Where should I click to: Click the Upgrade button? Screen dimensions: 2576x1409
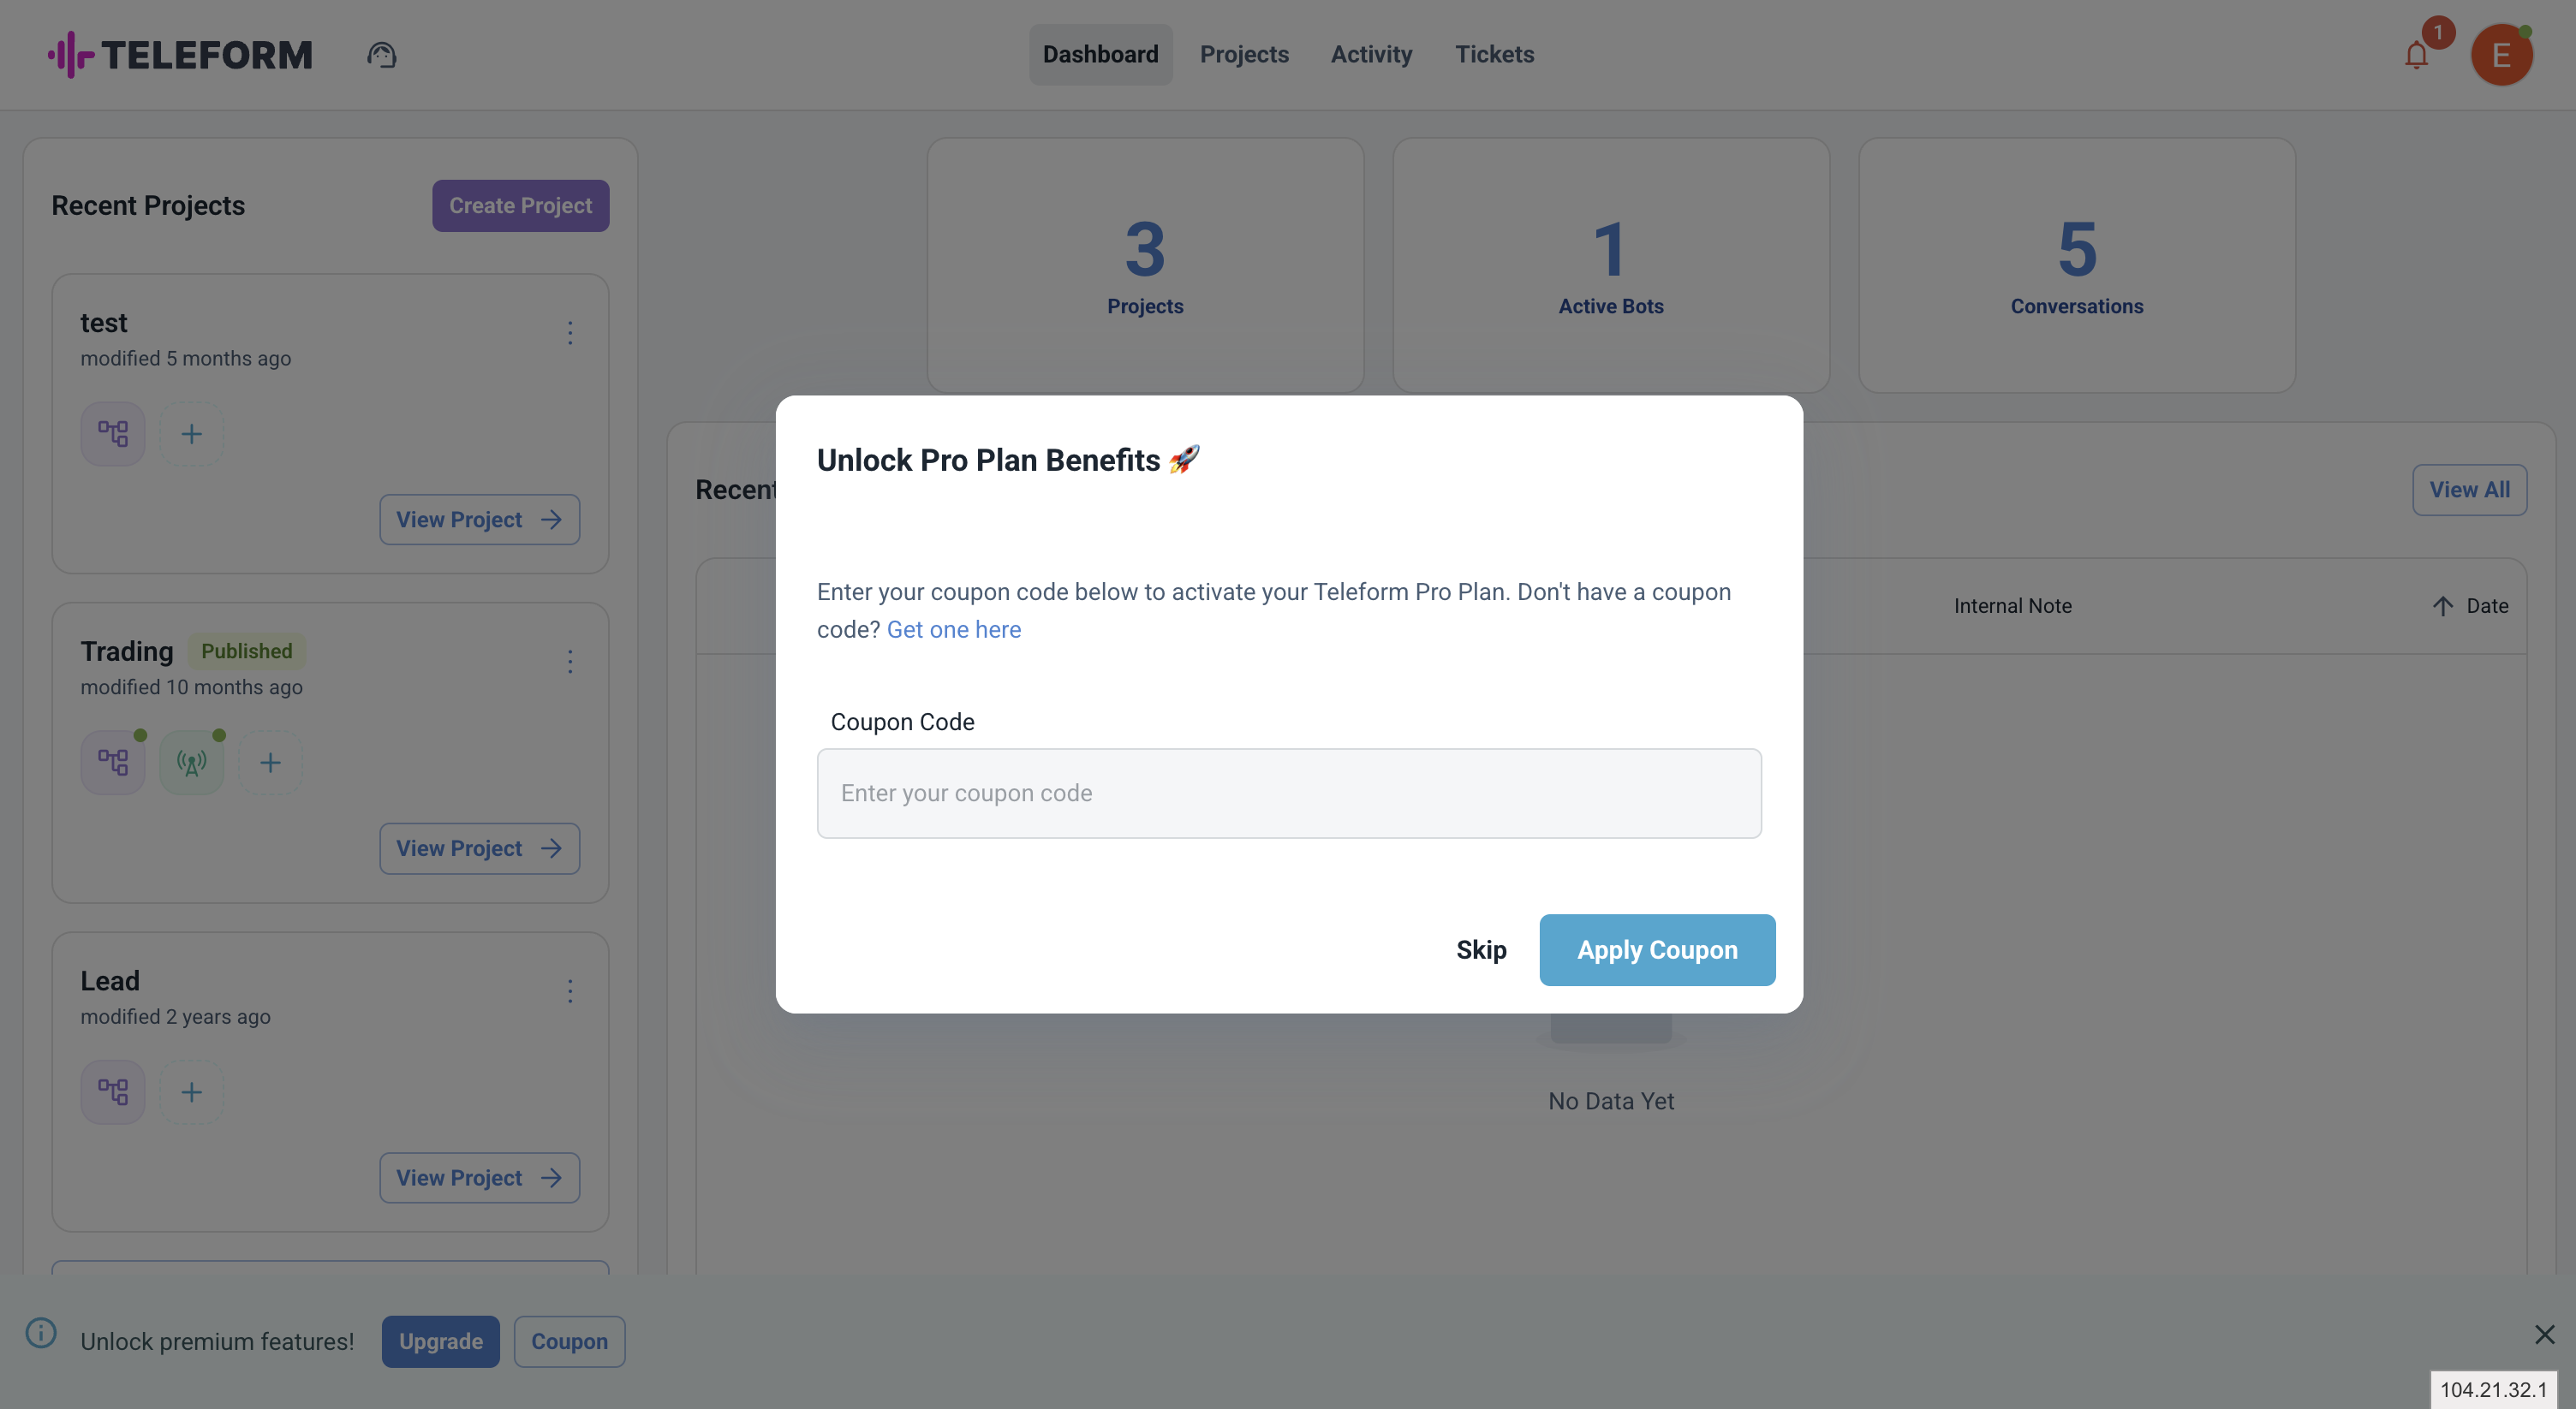click(440, 1341)
